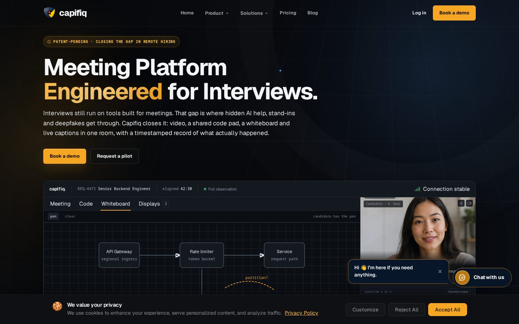Switch to the Code tab

tap(86, 204)
